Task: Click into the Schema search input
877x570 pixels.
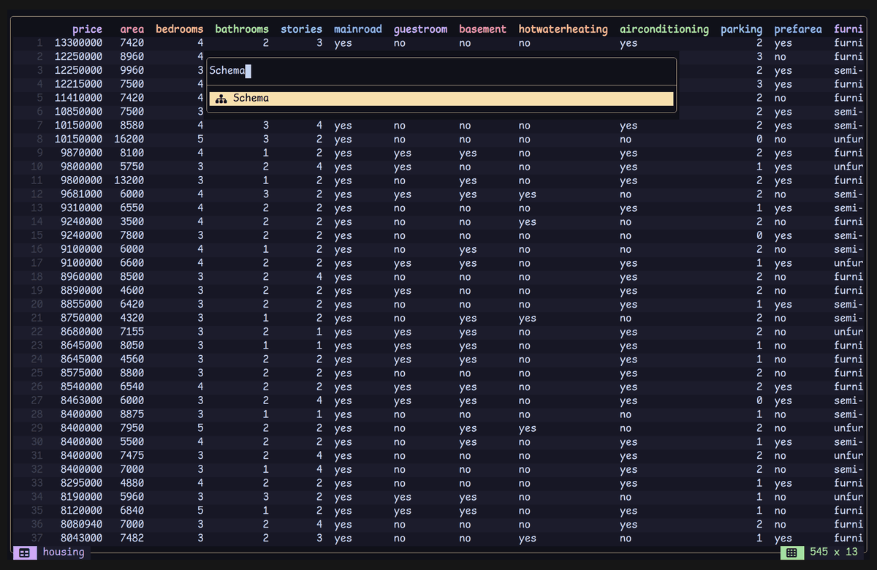Action: click(x=441, y=71)
